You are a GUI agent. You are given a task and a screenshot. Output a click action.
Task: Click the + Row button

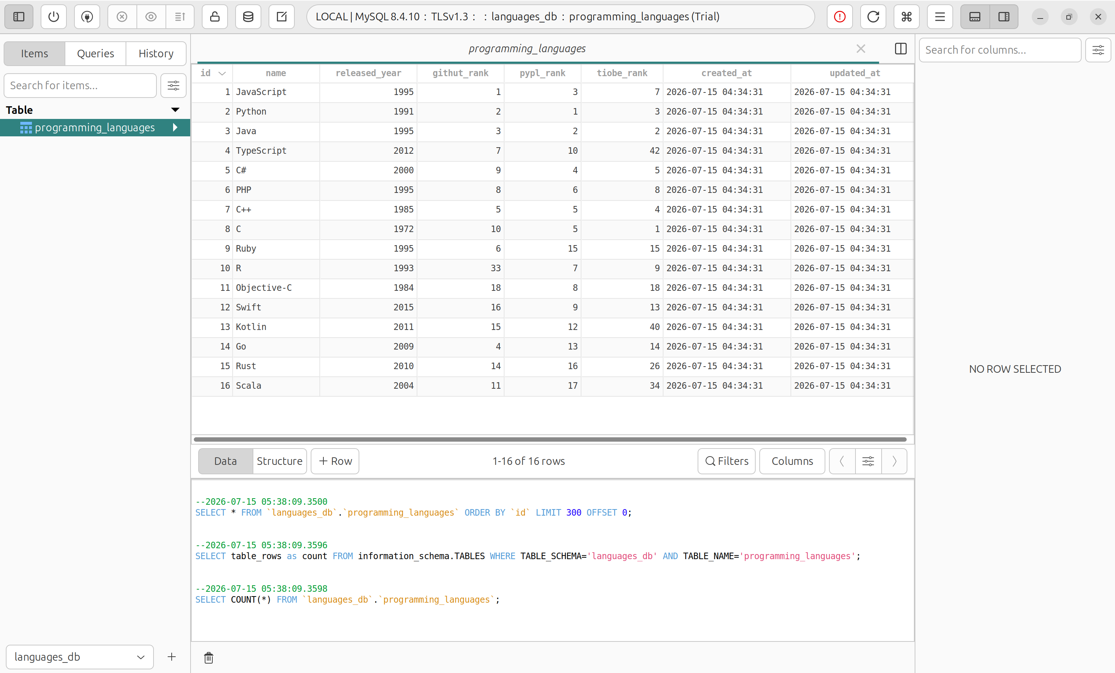(335, 461)
